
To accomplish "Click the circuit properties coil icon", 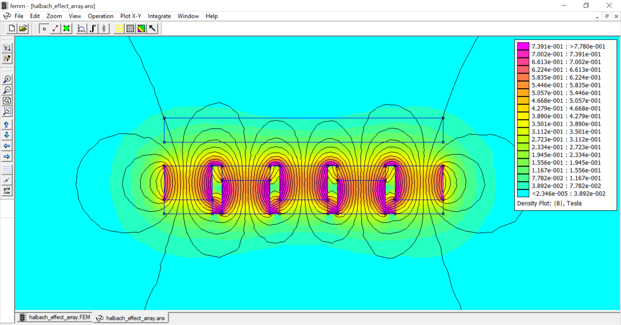I will [x=103, y=28].
